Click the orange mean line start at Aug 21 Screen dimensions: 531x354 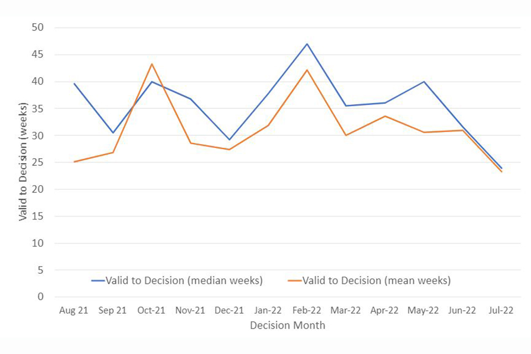click(x=74, y=162)
